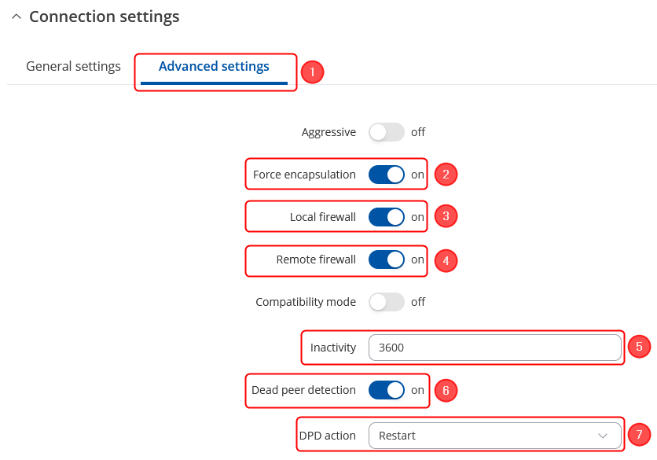Click red annotation marker number 3

[x=446, y=216]
